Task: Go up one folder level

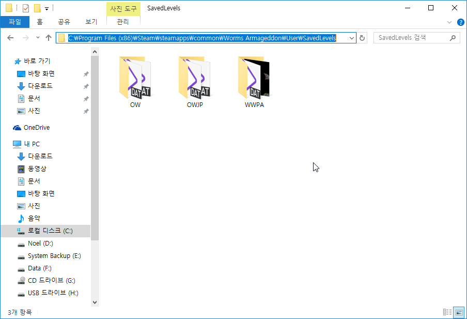Action: (49, 38)
